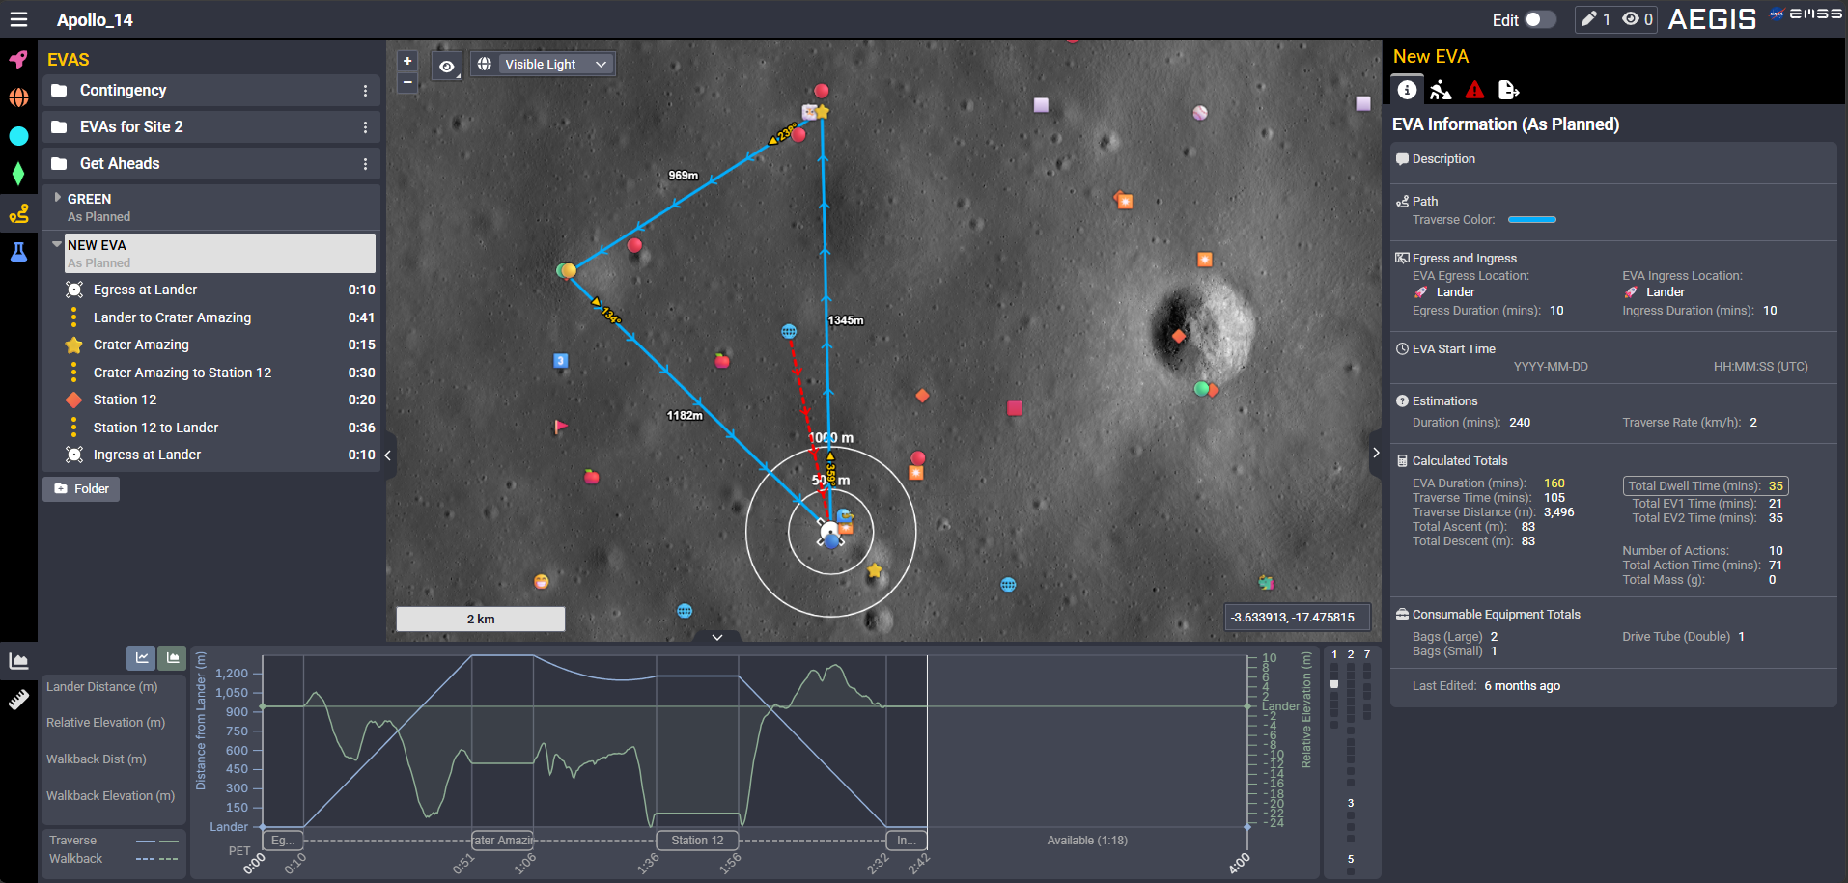The width and height of the screenshot is (1848, 883).
Task: Collapse the NEW EVA entry
Action: pyautogui.click(x=57, y=244)
